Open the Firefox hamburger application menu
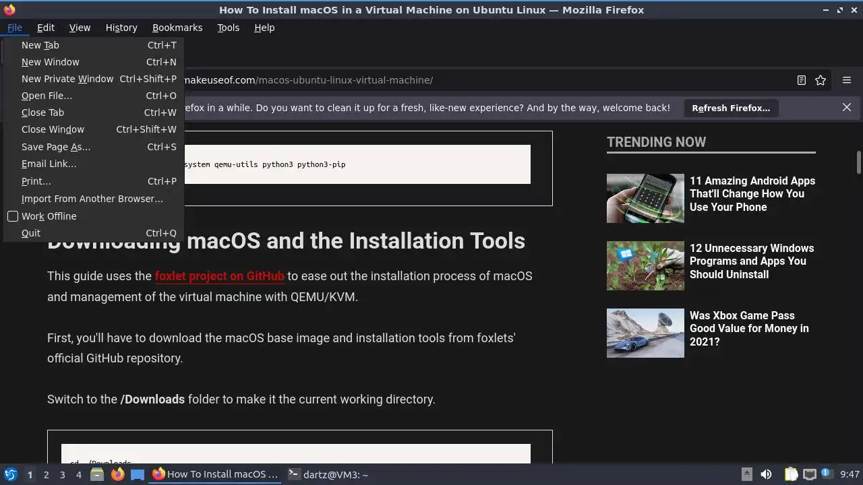 [x=847, y=80]
